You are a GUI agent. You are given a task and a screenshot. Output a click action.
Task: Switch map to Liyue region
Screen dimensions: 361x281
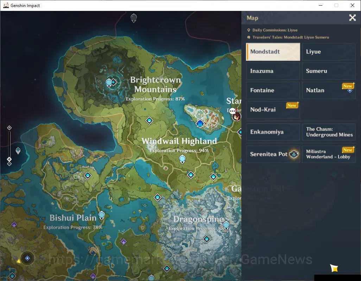tap(329, 52)
